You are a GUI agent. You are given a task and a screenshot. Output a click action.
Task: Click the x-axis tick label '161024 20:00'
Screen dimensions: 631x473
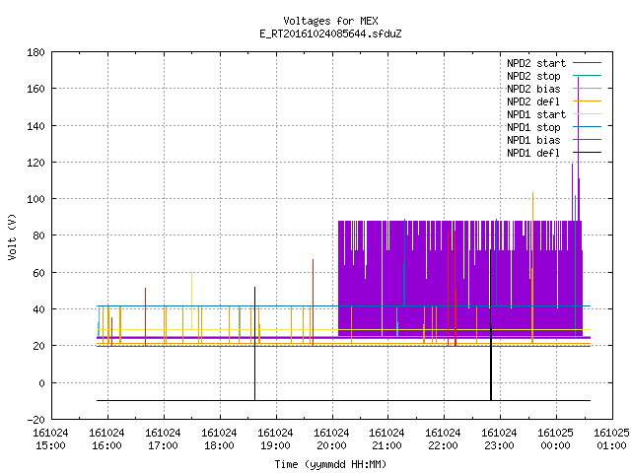331,439
